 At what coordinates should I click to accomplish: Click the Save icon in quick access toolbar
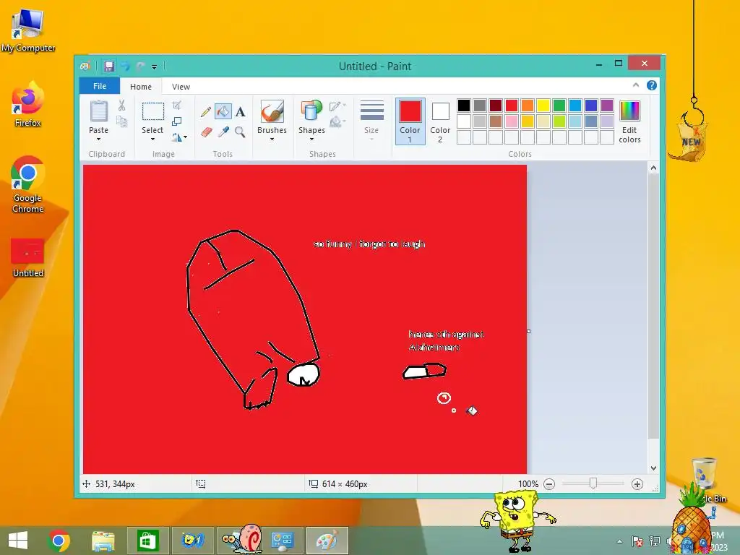pyautogui.click(x=109, y=66)
